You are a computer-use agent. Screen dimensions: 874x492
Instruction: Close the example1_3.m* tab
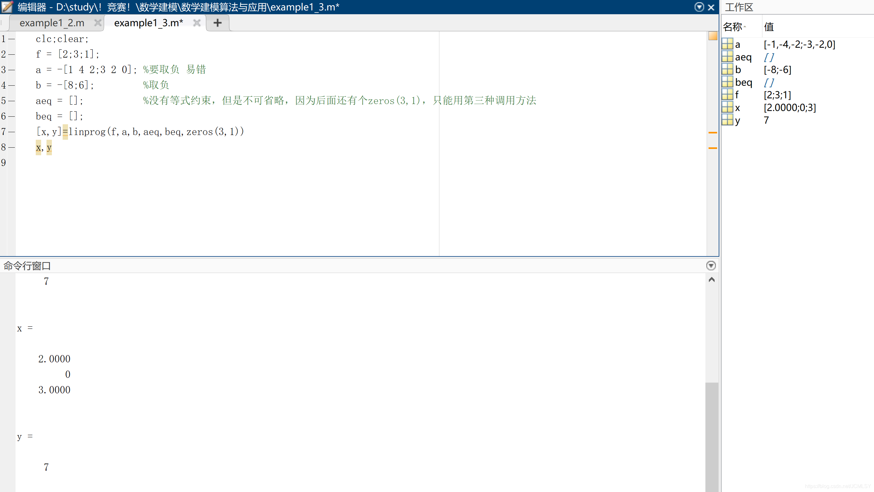(x=197, y=23)
